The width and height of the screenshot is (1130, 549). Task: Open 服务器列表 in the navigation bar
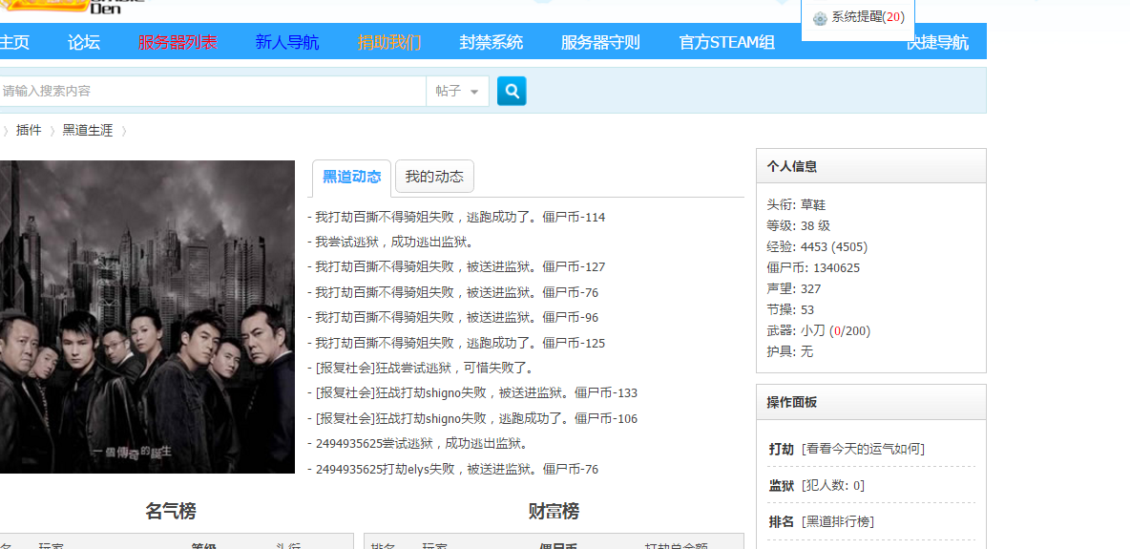tap(178, 42)
